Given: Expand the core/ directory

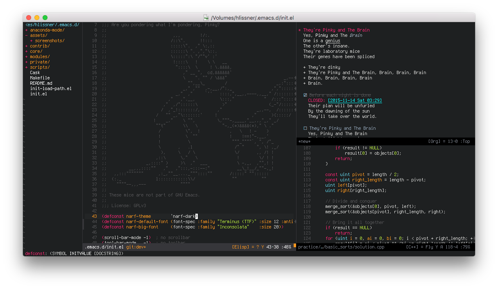Looking at the screenshot, I should (x=27, y=51).
